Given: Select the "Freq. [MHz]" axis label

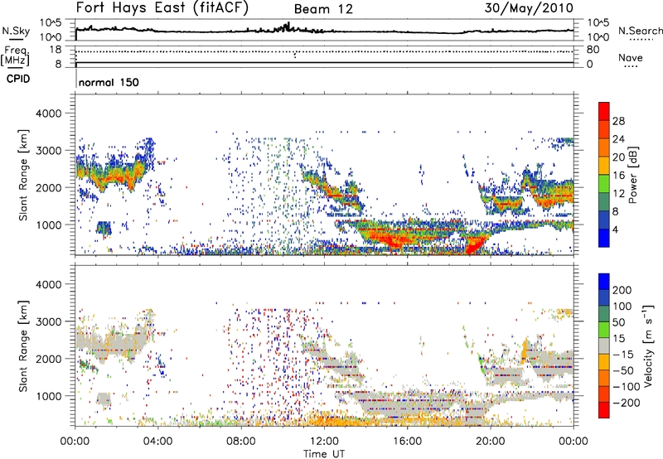Looking at the screenshot, I should pos(16,56).
